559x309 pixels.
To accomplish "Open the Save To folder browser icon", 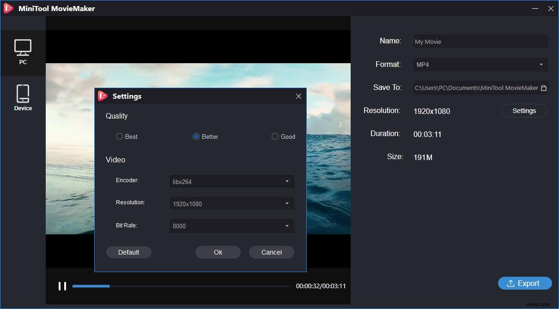I will [x=544, y=87].
